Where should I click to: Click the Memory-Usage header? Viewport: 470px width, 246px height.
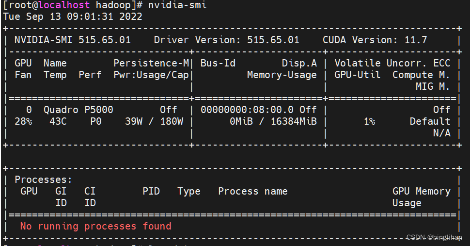282,75
